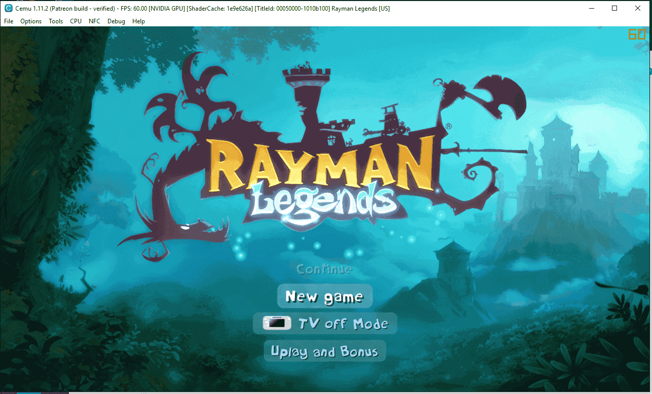Open the Options menu

[31, 21]
